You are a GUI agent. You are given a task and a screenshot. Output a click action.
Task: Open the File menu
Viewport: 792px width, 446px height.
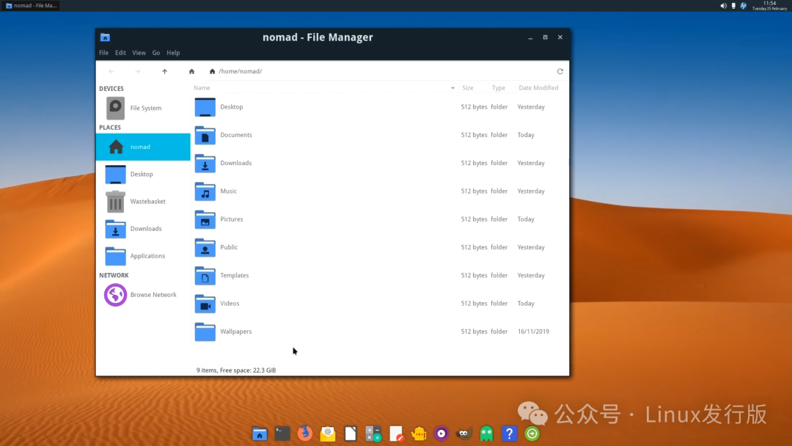click(x=103, y=53)
